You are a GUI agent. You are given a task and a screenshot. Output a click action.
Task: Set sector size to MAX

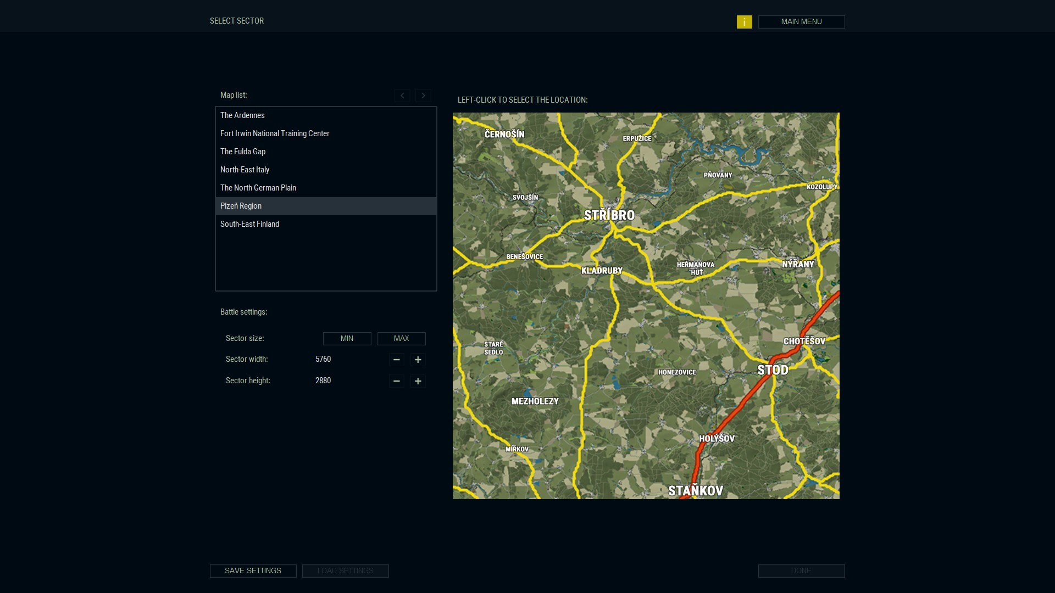click(401, 338)
